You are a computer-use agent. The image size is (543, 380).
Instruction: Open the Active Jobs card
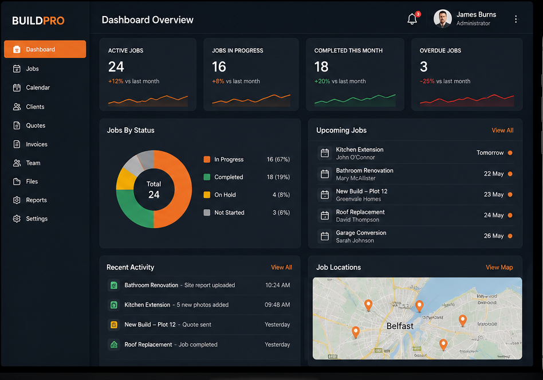click(x=148, y=74)
